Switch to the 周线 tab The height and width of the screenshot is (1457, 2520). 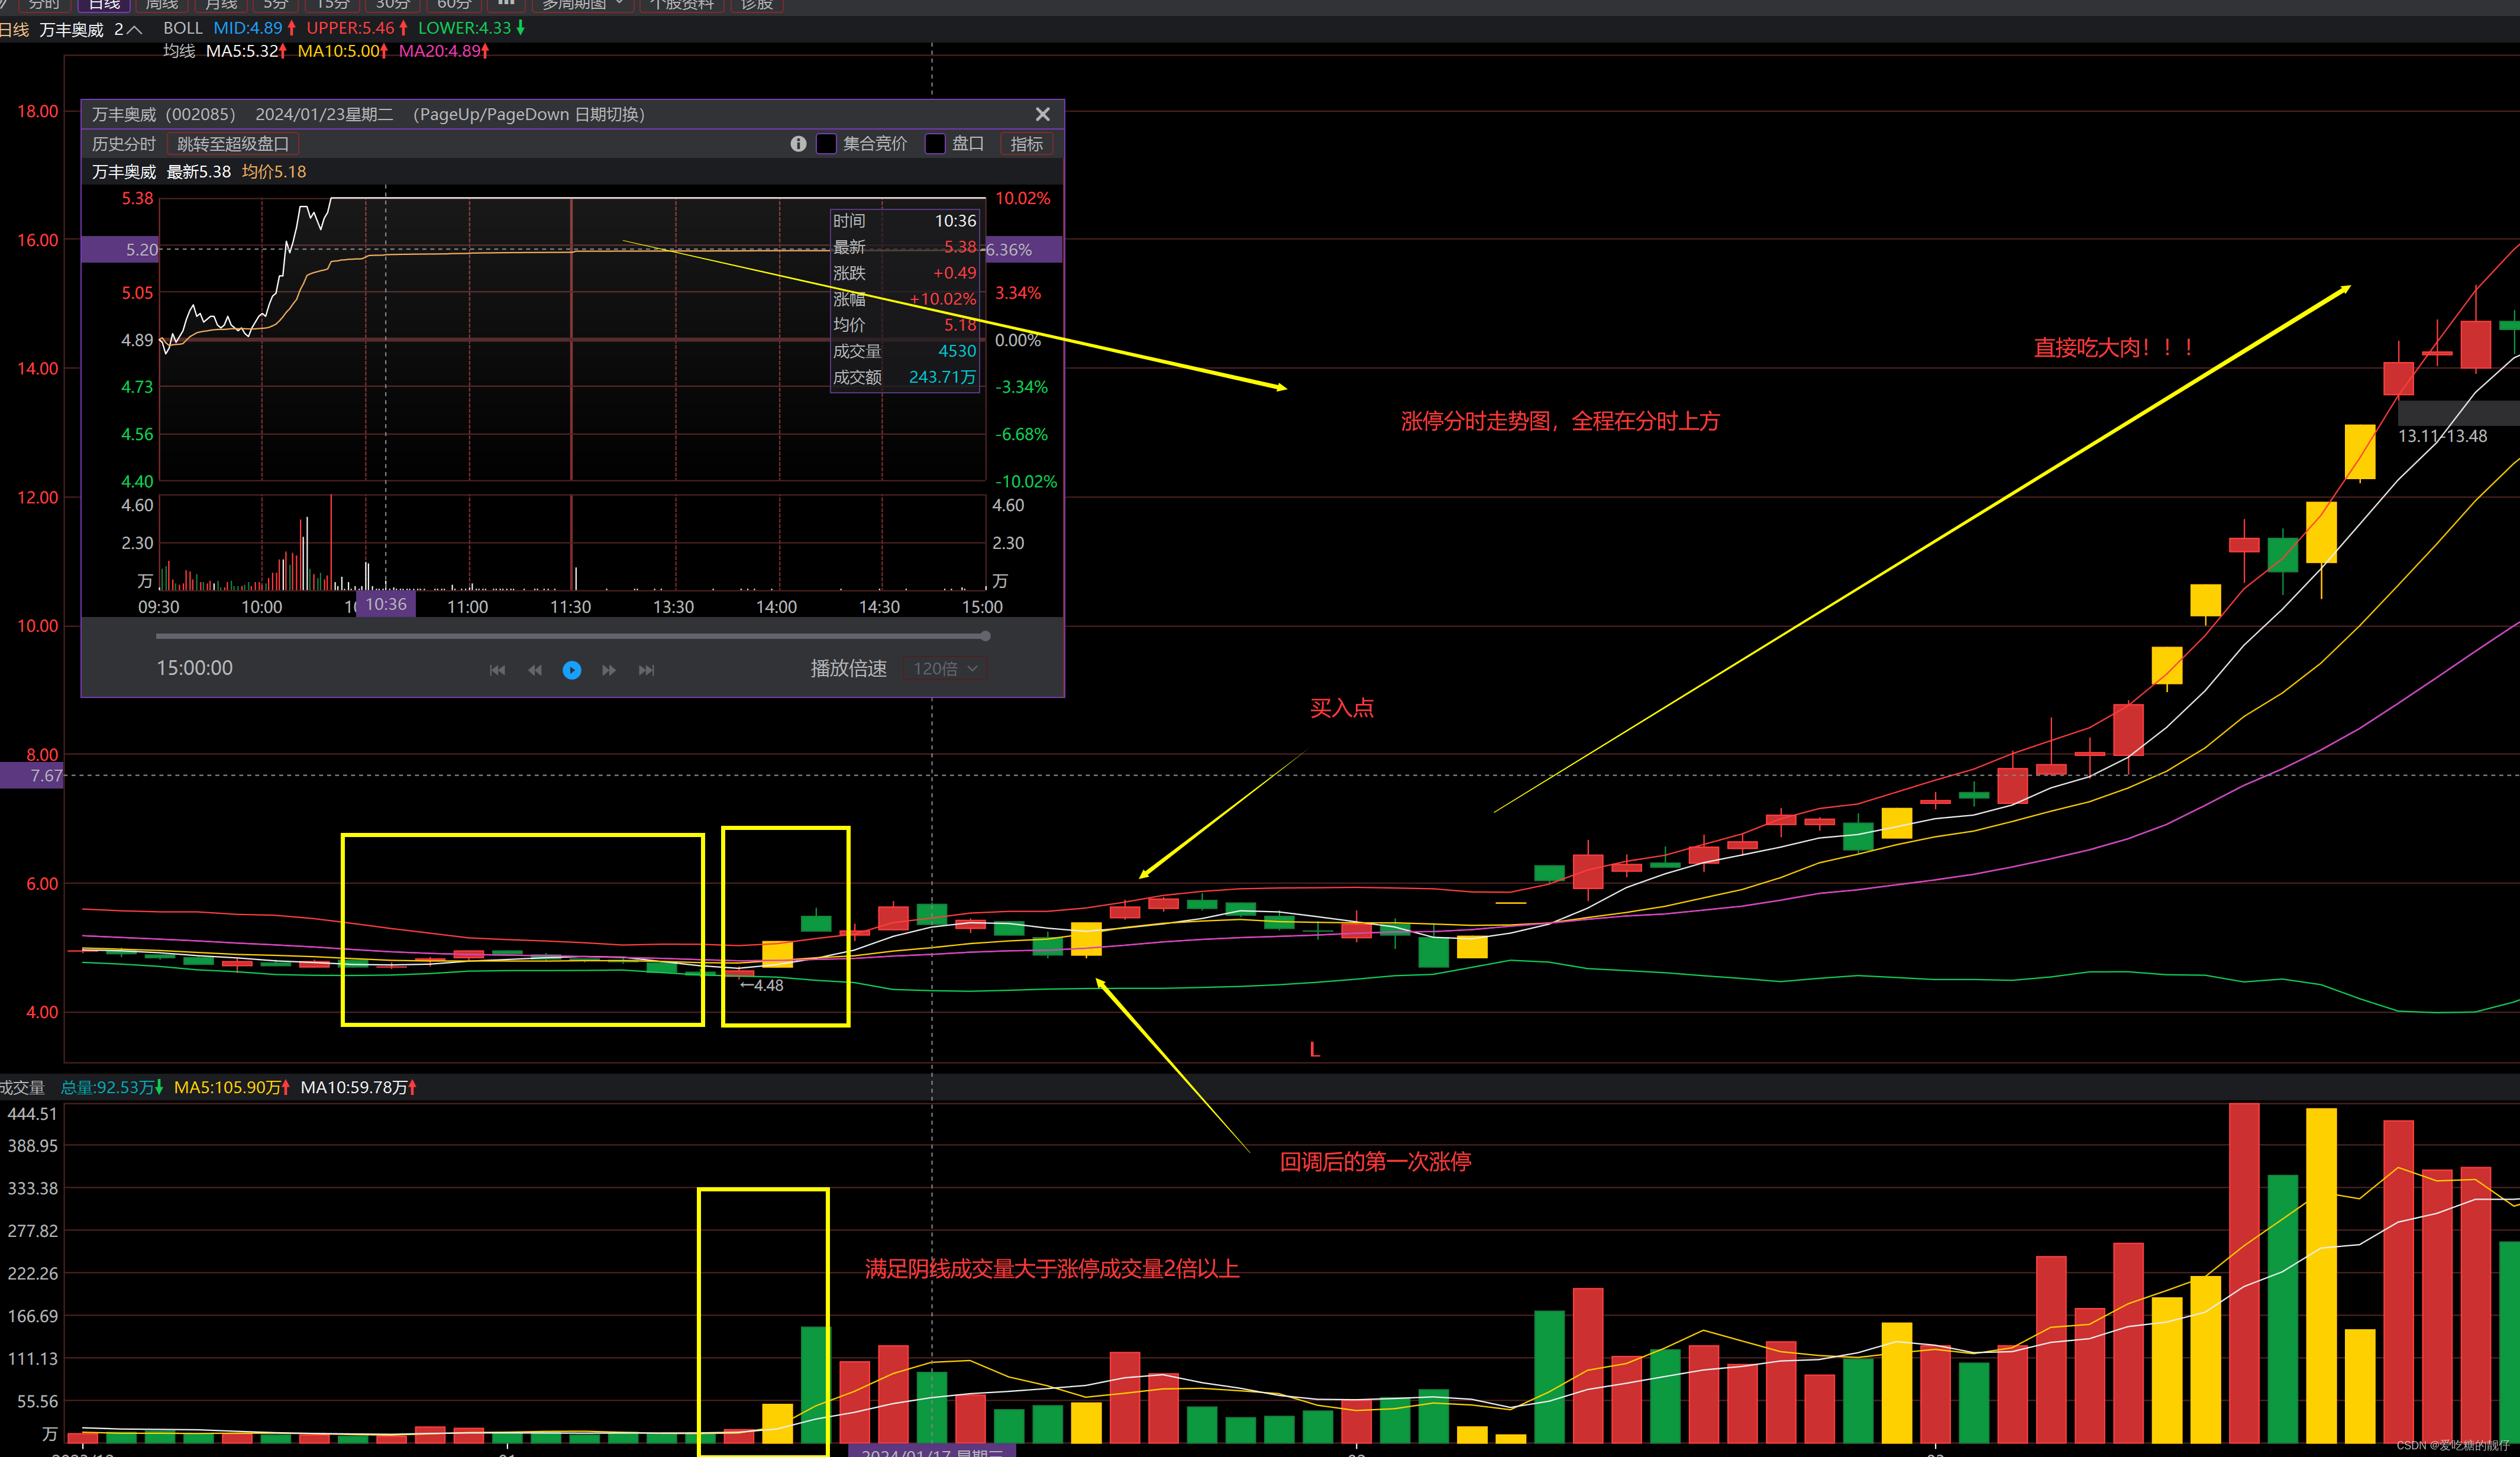coord(162,5)
